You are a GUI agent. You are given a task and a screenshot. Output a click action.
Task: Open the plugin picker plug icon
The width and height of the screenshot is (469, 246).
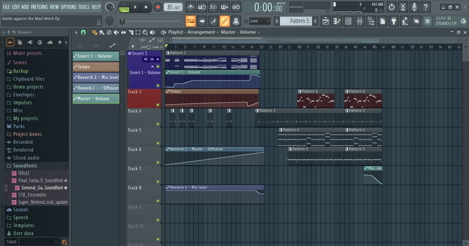pos(394,21)
